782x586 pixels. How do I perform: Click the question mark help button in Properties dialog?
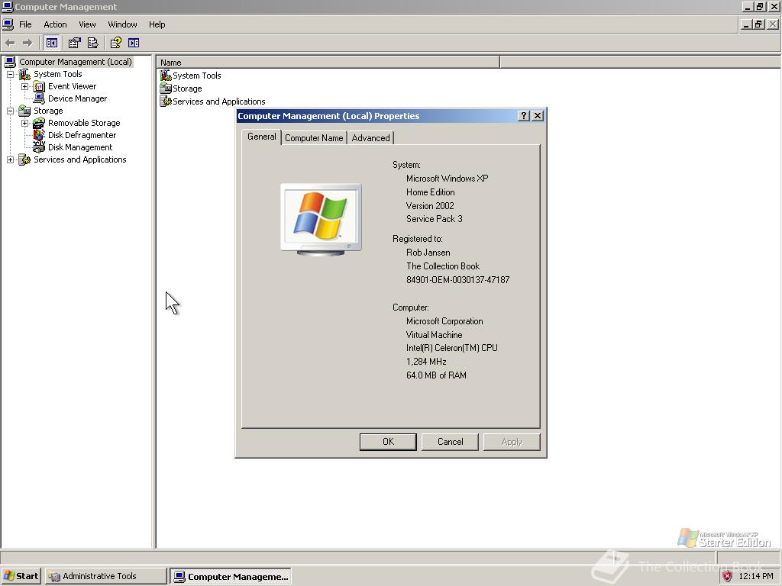523,116
